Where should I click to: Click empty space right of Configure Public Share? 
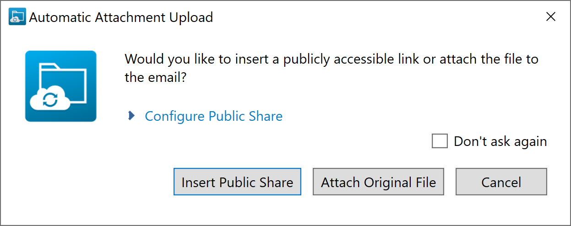click(389, 116)
